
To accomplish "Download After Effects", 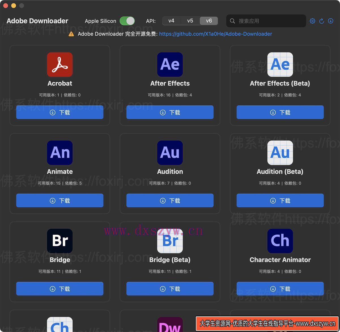I will (170, 112).
